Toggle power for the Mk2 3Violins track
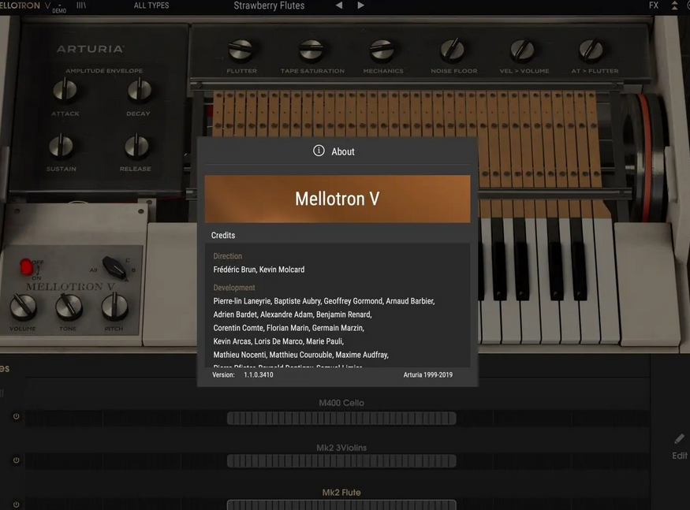 click(17, 460)
